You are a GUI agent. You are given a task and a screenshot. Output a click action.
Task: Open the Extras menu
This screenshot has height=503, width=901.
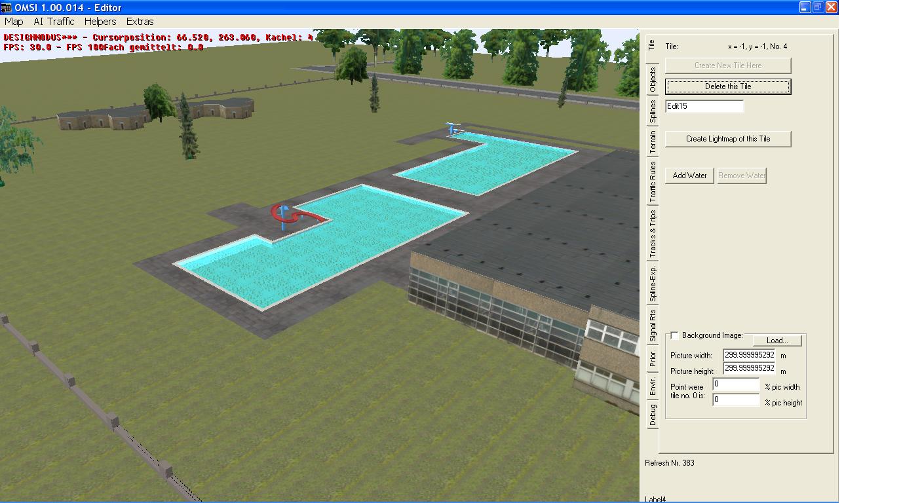pyautogui.click(x=140, y=22)
